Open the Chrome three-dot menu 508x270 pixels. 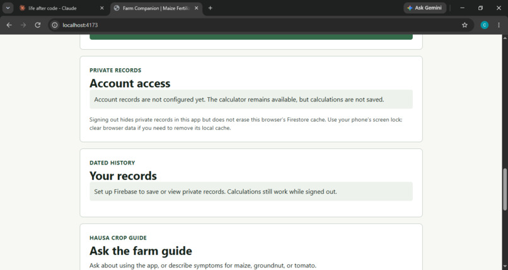(499, 25)
